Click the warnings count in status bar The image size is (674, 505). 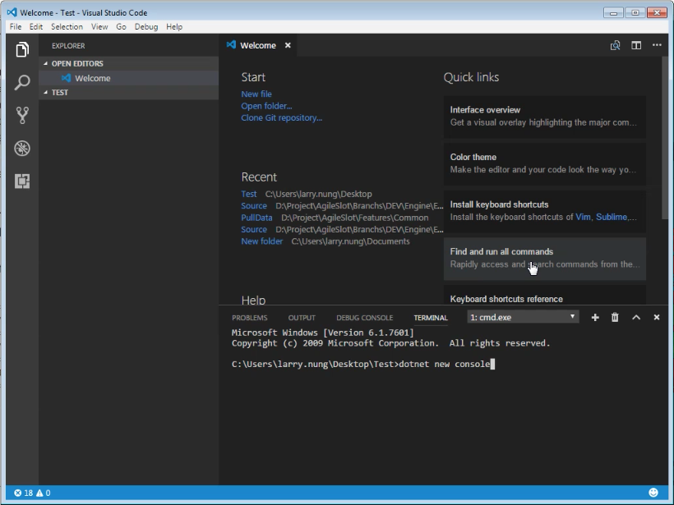point(43,493)
